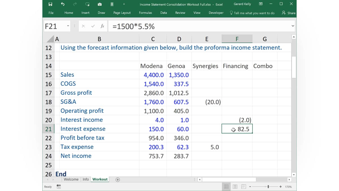This screenshot has height=191, width=339.
Task: Select the Synergies tax cell 5.0
Action: point(207,147)
